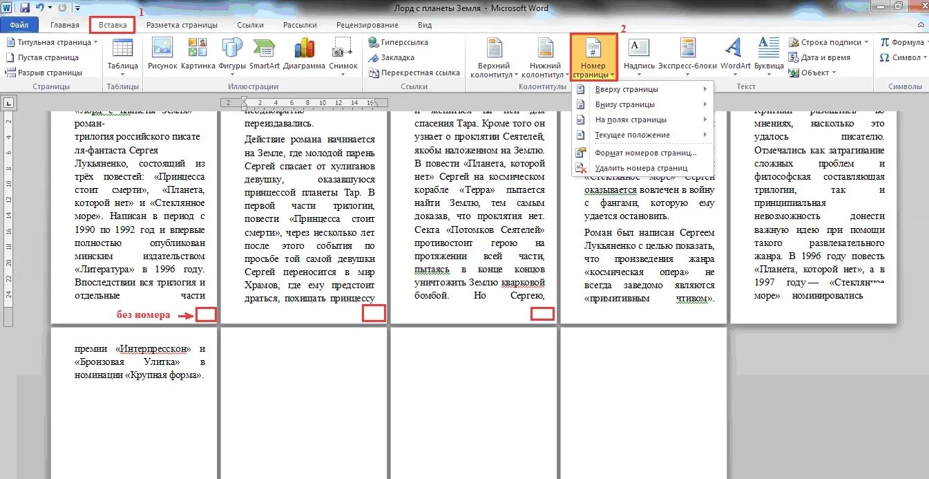The width and height of the screenshot is (929, 479).
Task: Open the Формула equation dropdown
Action: (904, 42)
